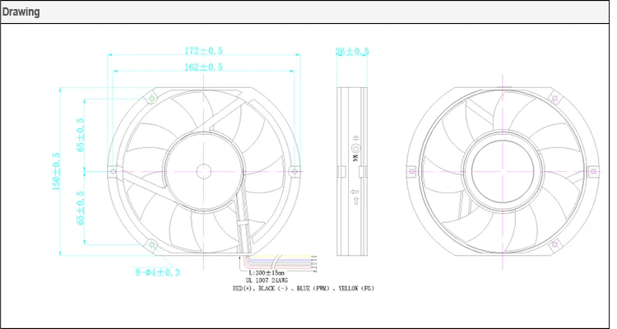Viewport: 617px width, 329px height.
Task: Click the airflow direction arrows on side view
Action: coord(355,197)
